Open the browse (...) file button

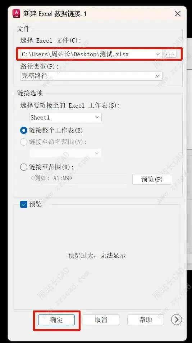tap(170, 54)
